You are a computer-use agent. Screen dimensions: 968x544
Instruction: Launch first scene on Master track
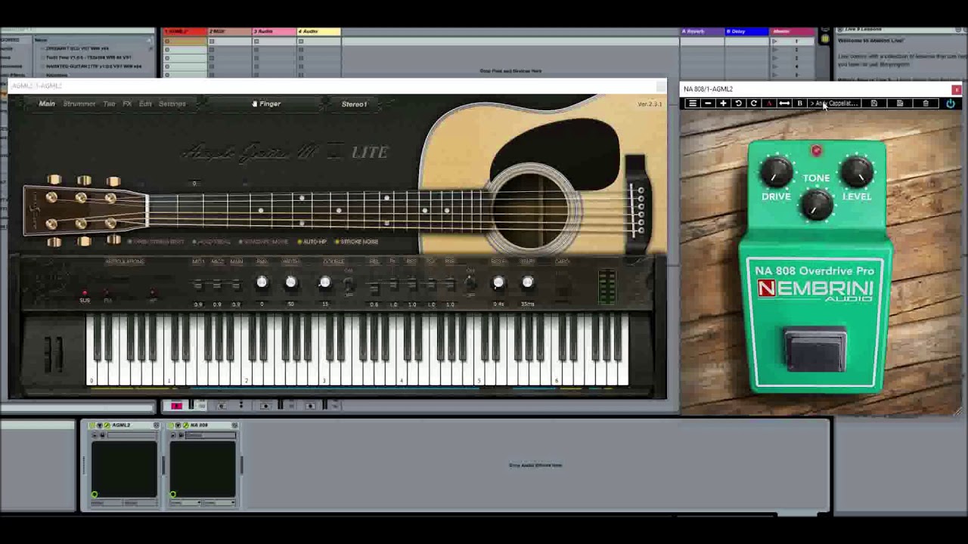tap(774, 42)
